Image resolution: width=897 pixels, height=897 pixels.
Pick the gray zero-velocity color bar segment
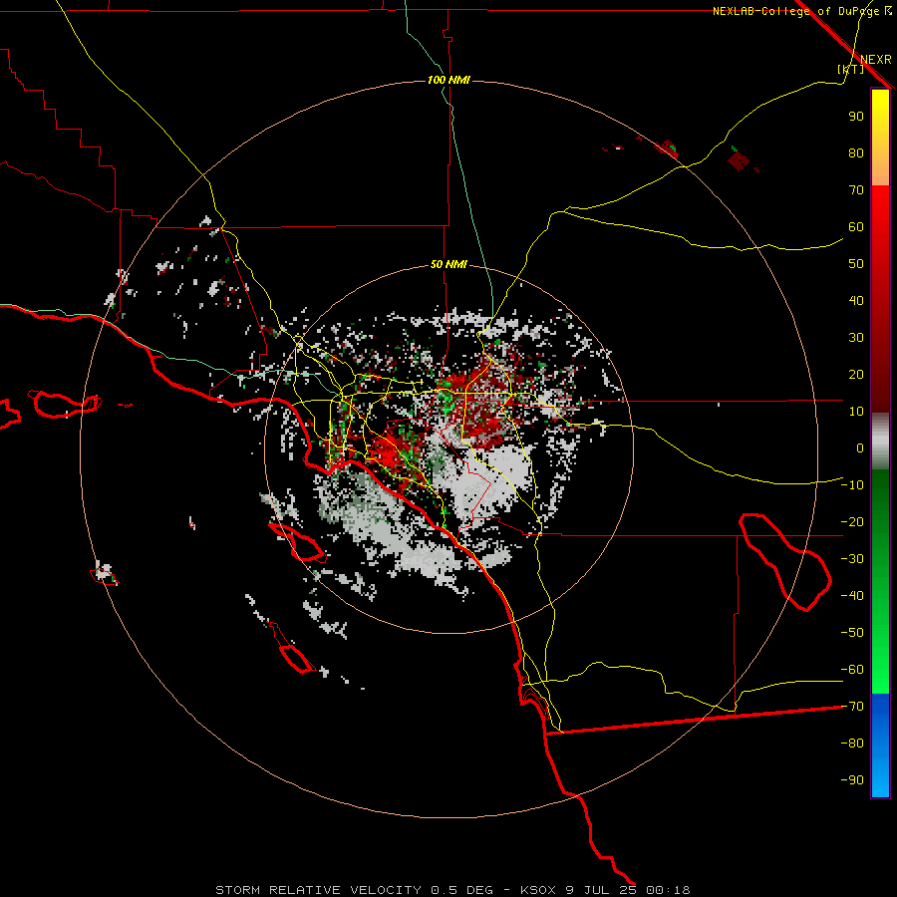tap(880, 442)
